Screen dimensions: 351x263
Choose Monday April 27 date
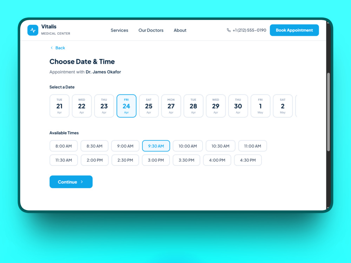[171, 106]
